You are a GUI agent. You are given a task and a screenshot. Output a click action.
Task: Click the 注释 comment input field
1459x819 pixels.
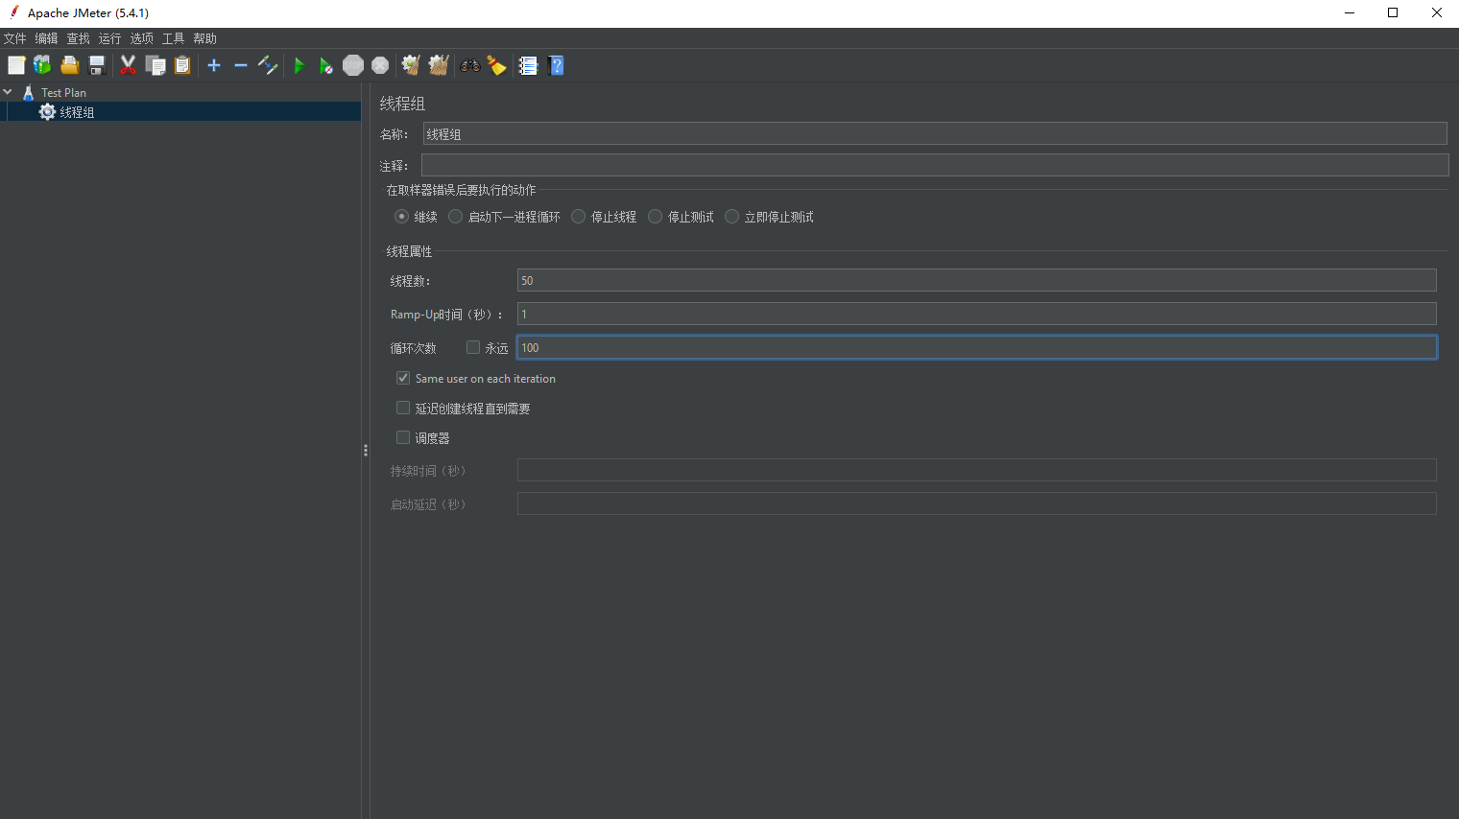coord(935,165)
